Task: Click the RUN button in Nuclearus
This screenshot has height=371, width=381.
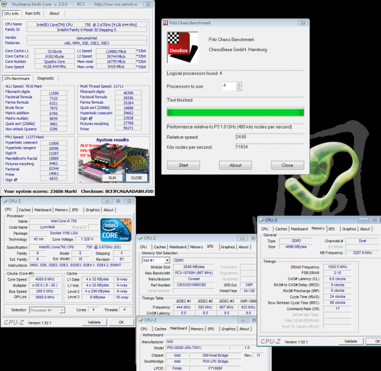Action: pyautogui.click(x=113, y=177)
